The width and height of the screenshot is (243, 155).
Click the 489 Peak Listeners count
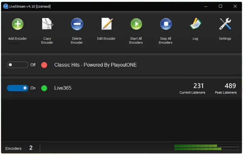tap(230, 86)
